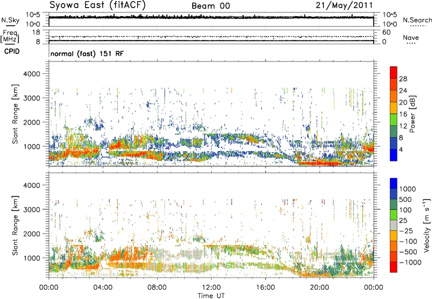
Task: Click the red top of the power colorbar
Action: [x=394, y=72]
